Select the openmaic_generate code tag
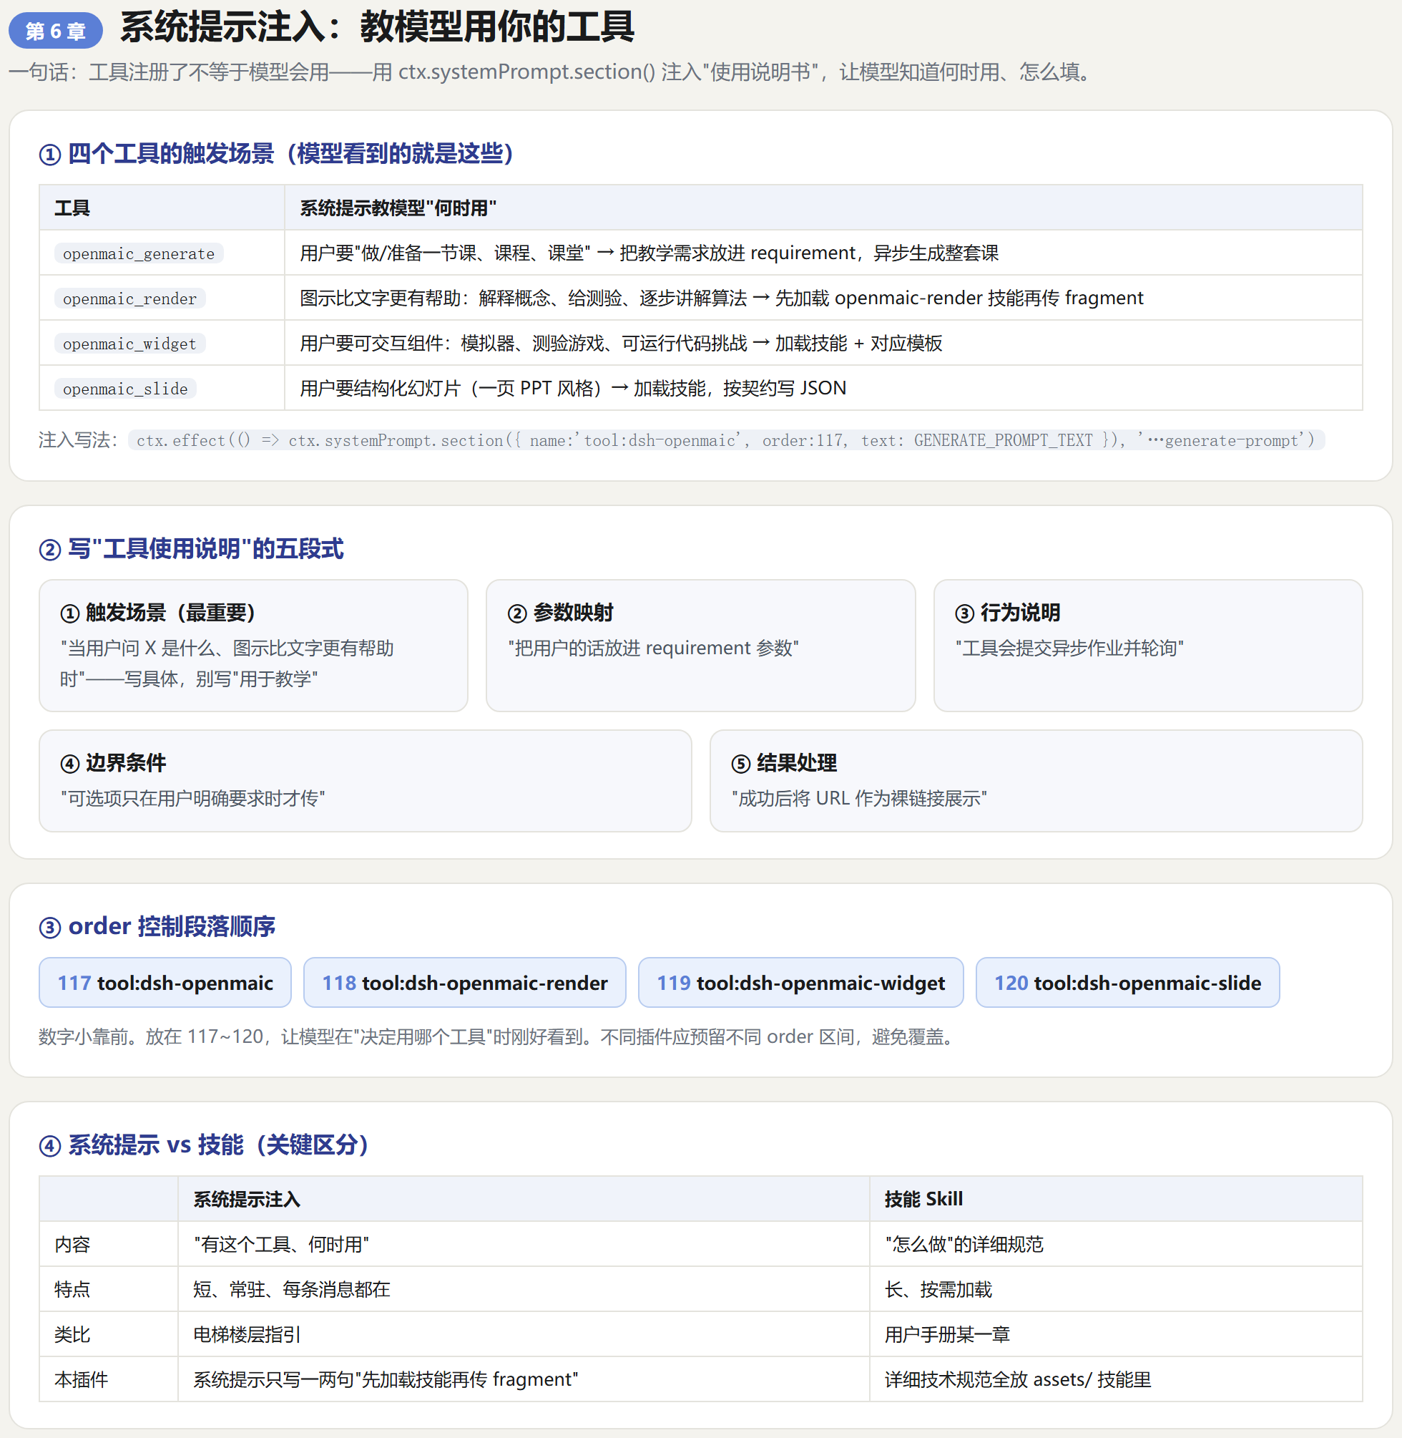 click(139, 253)
